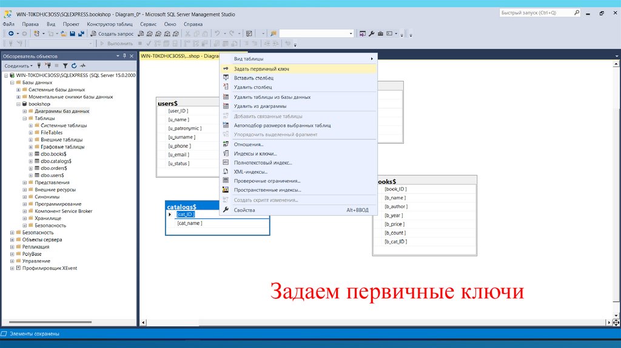Click the DMX query icon

click(158, 34)
